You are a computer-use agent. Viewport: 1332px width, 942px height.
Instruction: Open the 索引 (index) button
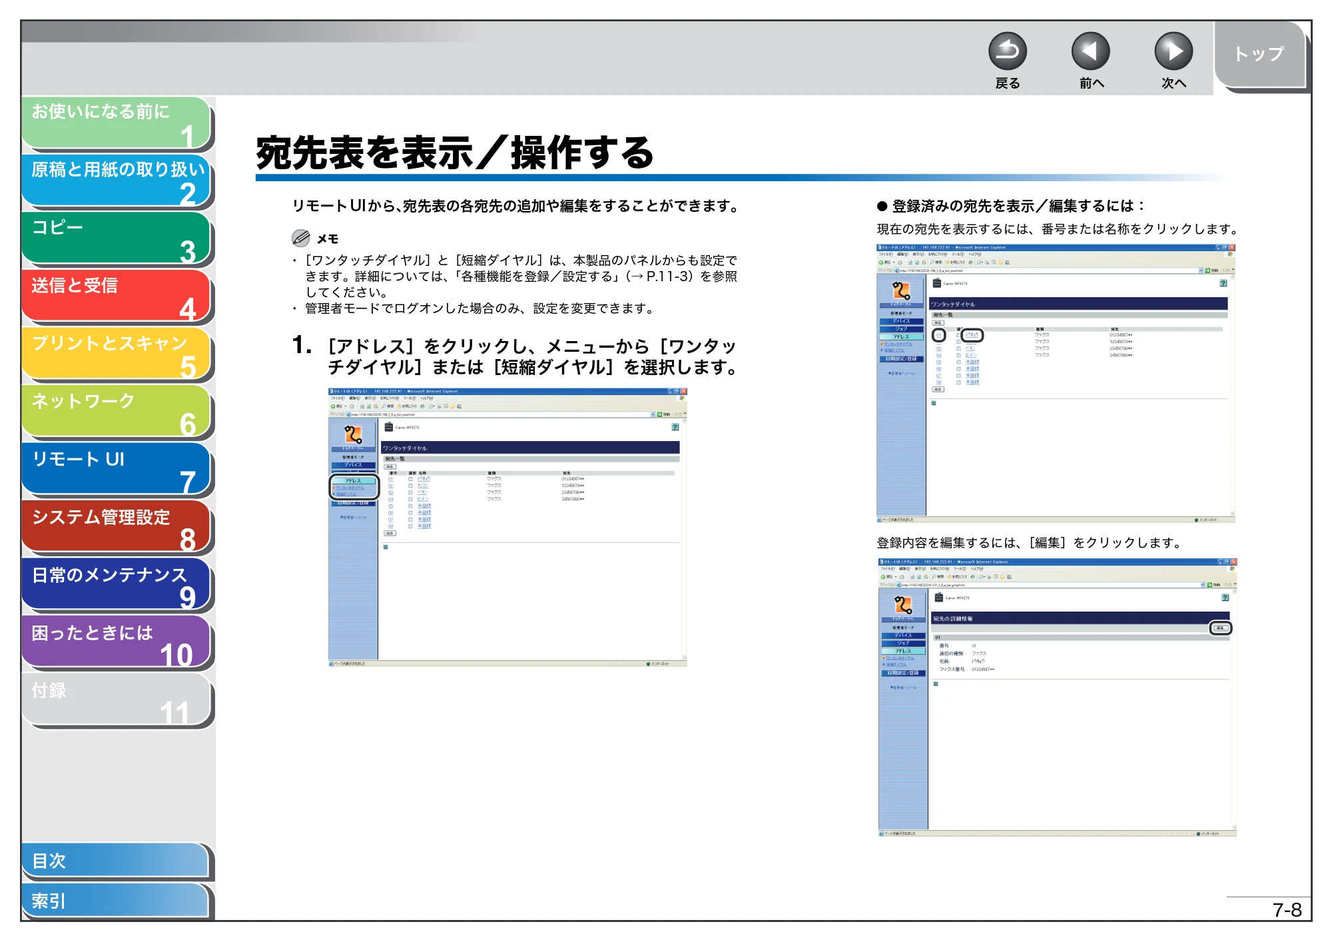[x=116, y=901]
